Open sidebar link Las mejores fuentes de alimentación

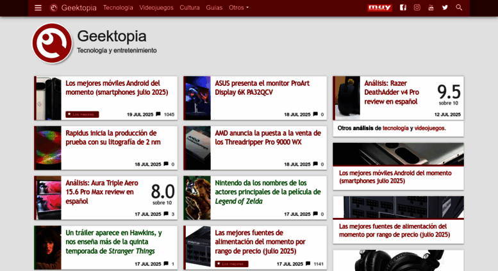coord(394,231)
